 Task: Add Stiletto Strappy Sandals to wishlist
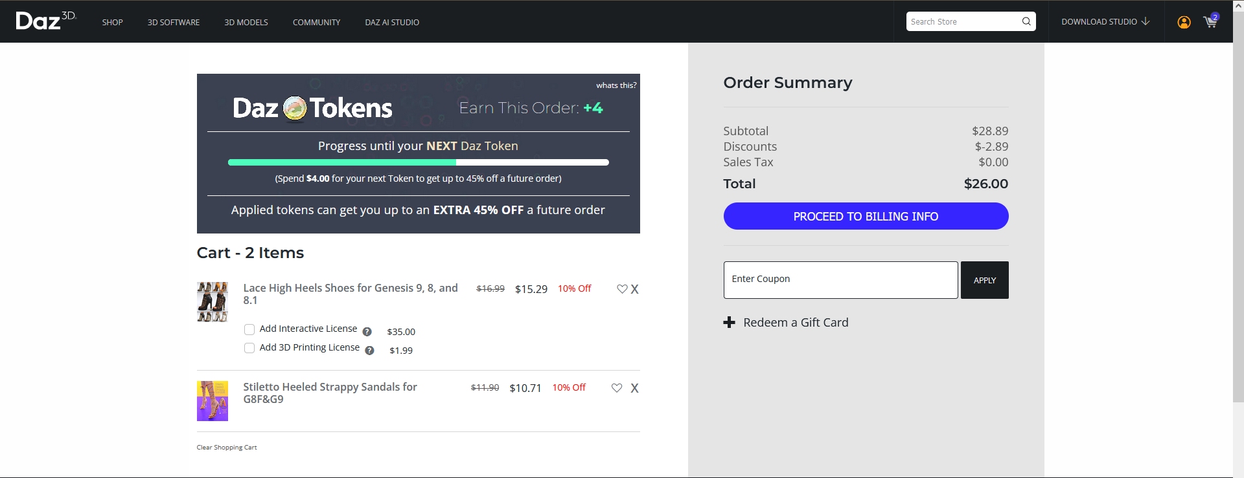pyautogui.click(x=617, y=388)
